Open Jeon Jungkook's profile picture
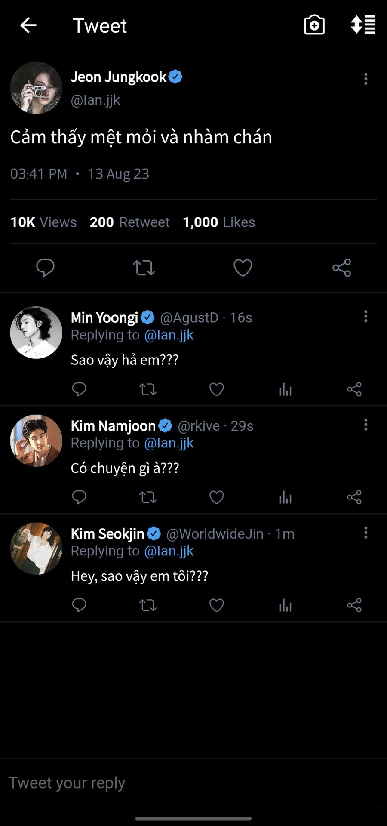Viewport: 387px width, 826px height. pos(36,88)
